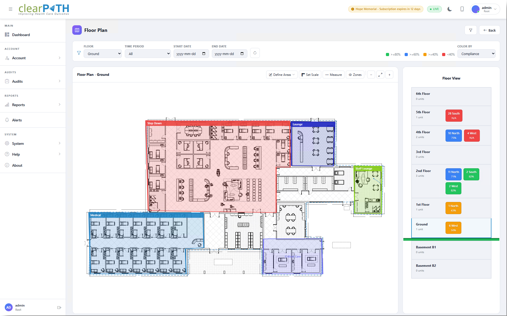Open mobile view using the phone icon
The height and width of the screenshot is (316, 507).
462,9
